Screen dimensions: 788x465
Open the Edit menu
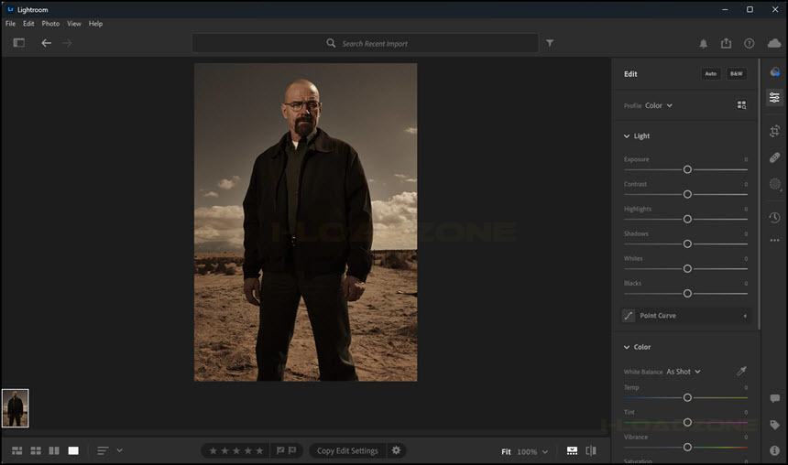(x=28, y=24)
